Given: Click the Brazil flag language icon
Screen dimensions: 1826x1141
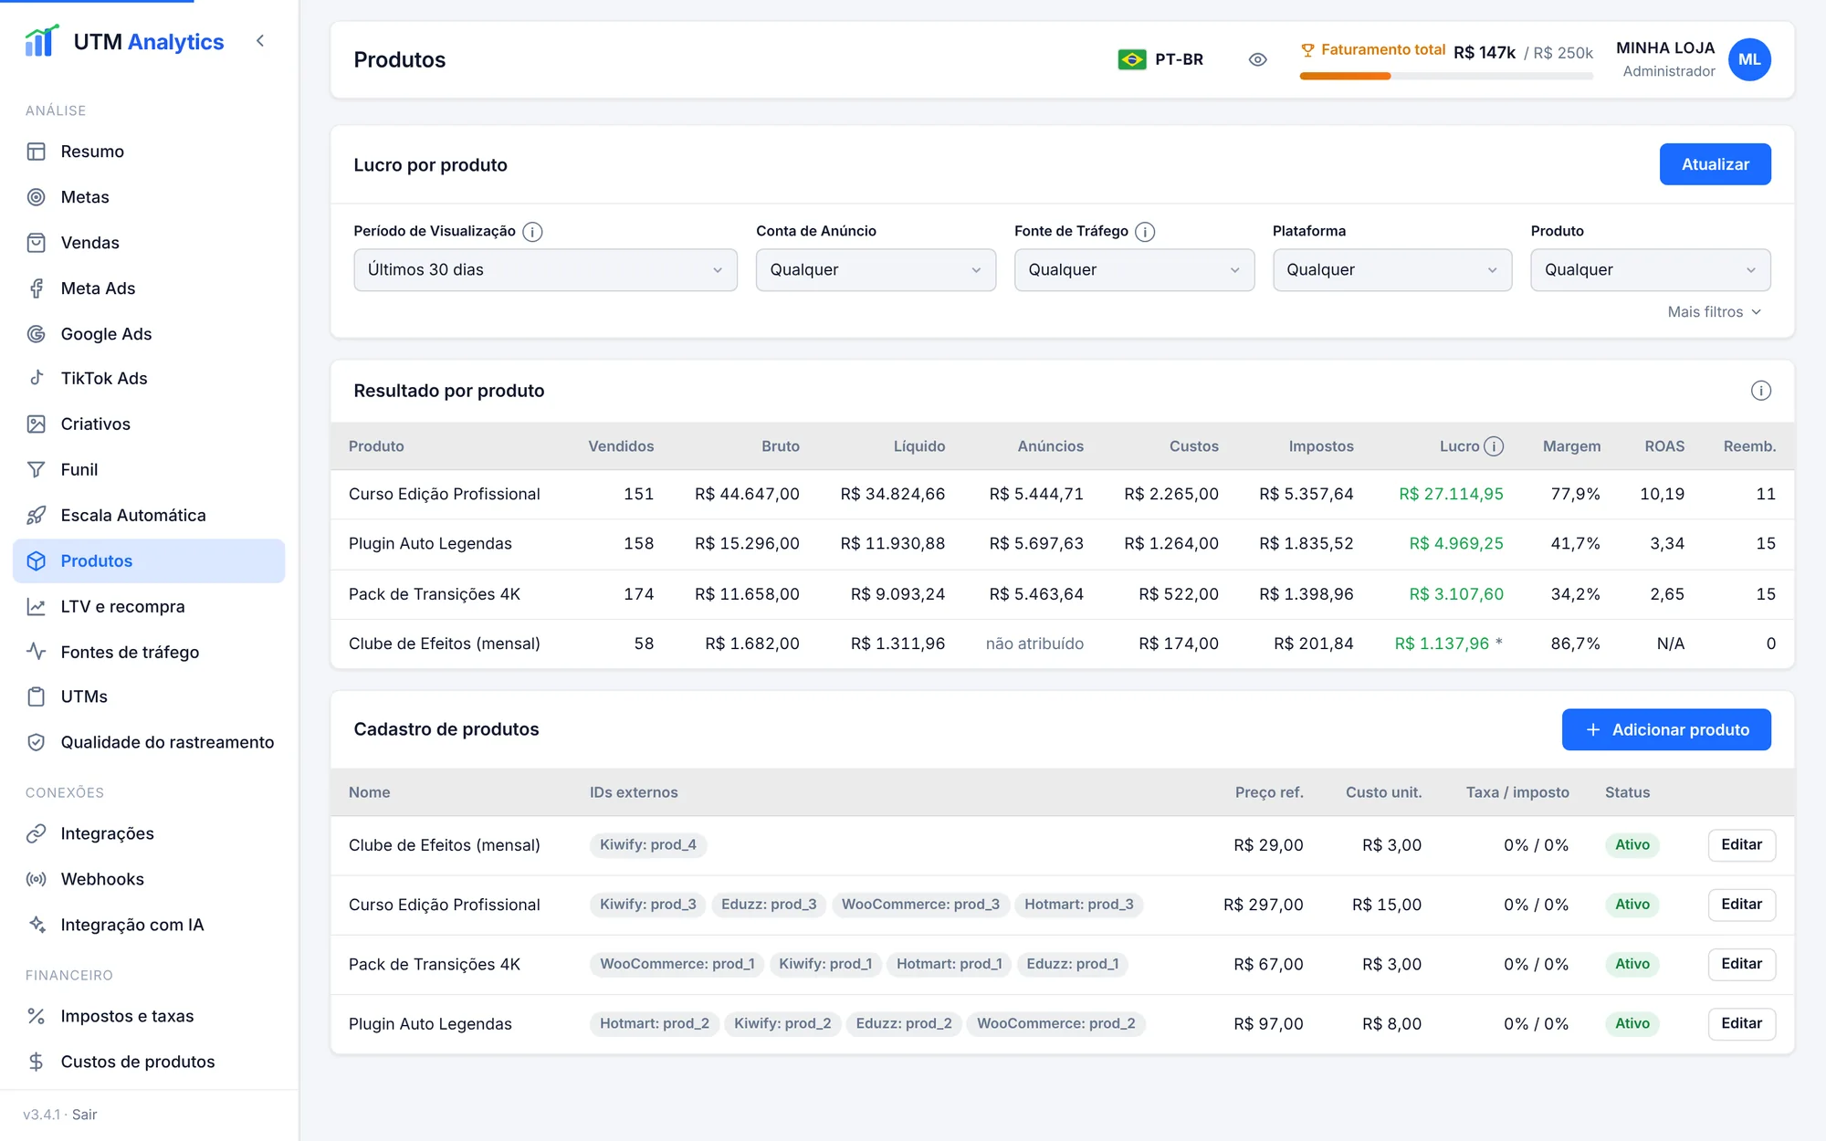Looking at the screenshot, I should 1132,59.
